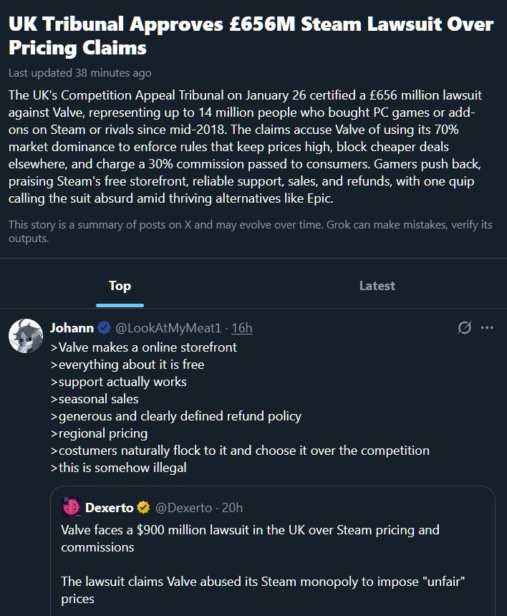
Task: Open the 16h timestamp link
Action: [x=242, y=328]
